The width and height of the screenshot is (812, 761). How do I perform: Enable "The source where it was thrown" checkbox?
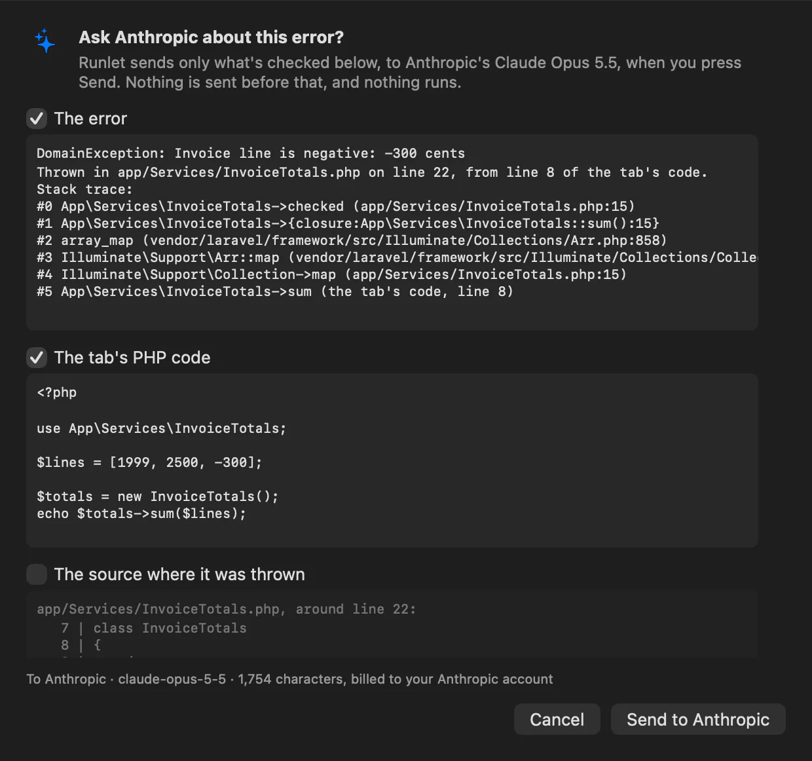[37, 574]
